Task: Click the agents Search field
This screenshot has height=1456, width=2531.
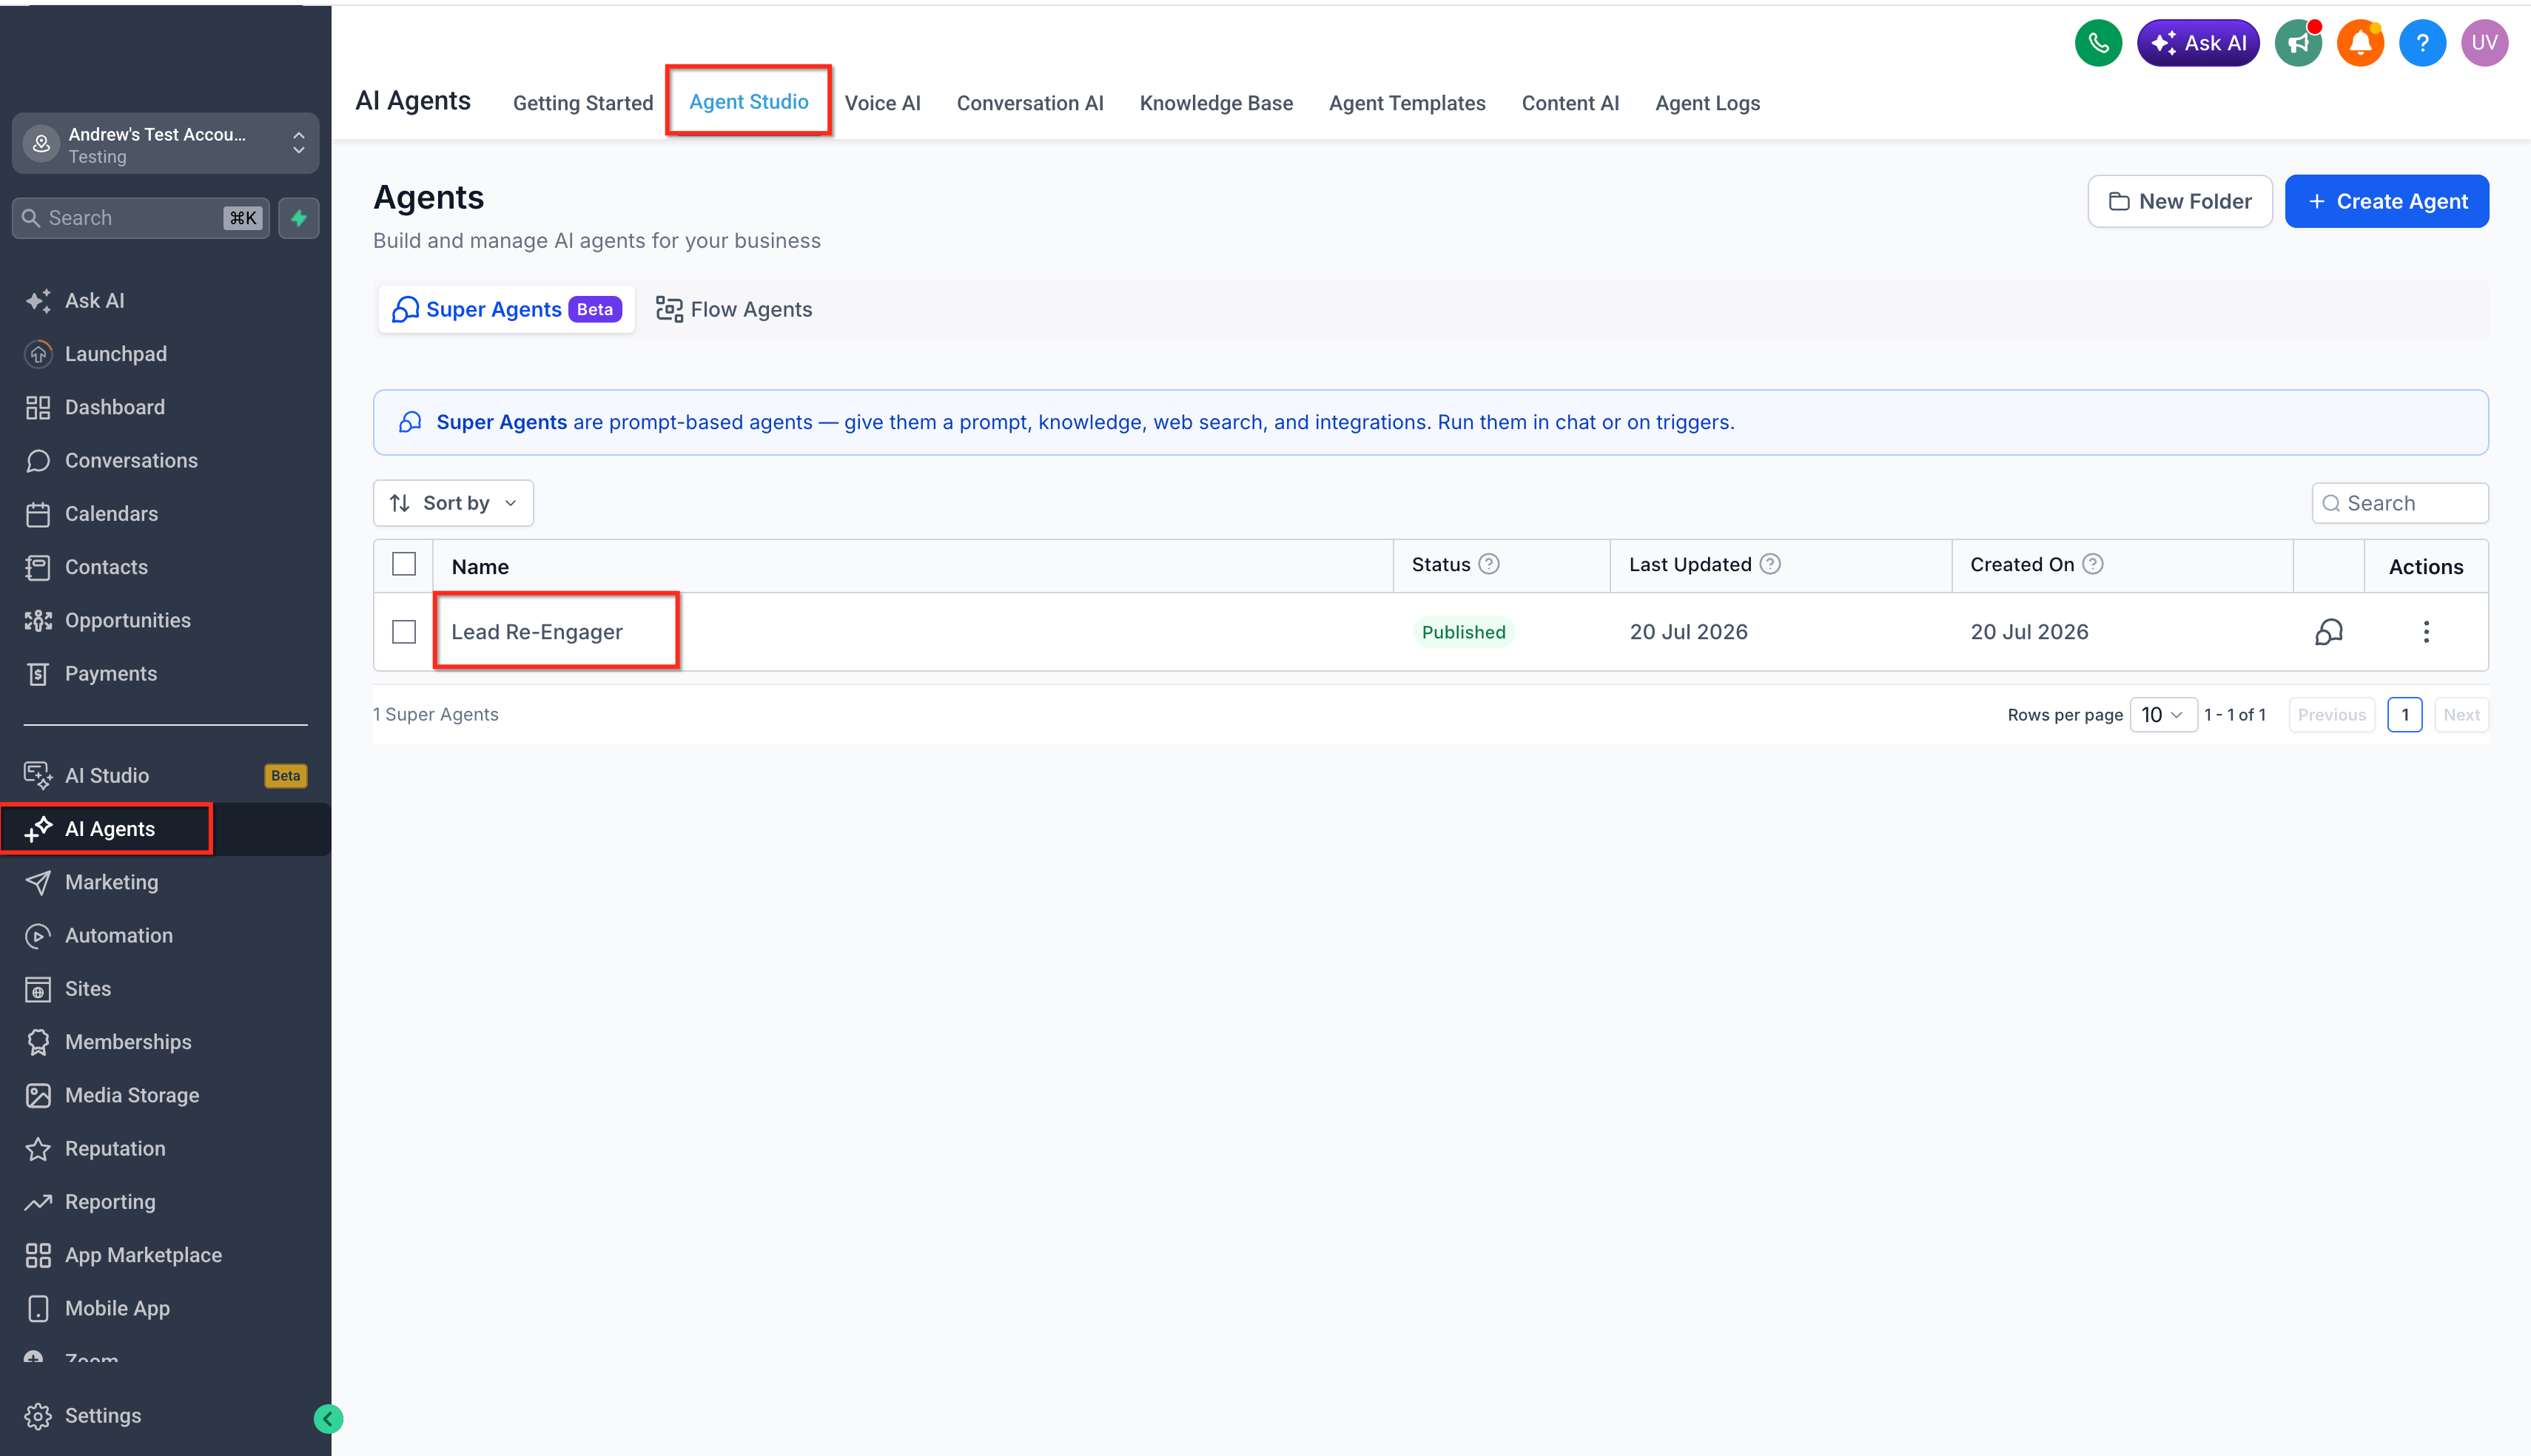Action: click(2400, 503)
